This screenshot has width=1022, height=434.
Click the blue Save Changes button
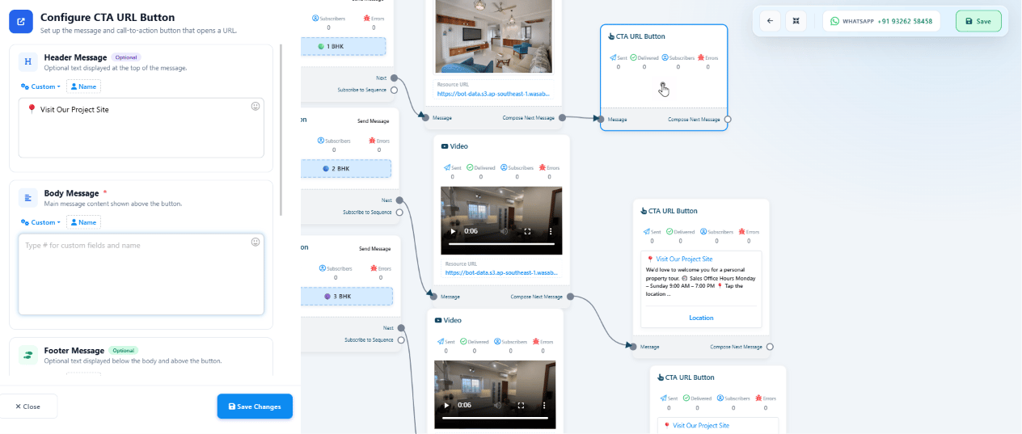pos(255,407)
